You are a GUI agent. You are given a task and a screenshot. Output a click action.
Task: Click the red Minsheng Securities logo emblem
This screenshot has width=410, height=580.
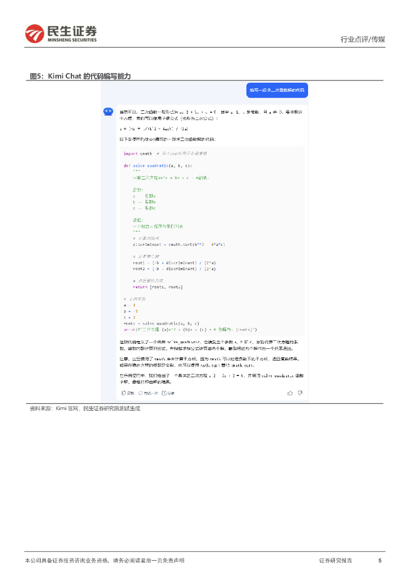pyautogui.click(x=35, y=34)
